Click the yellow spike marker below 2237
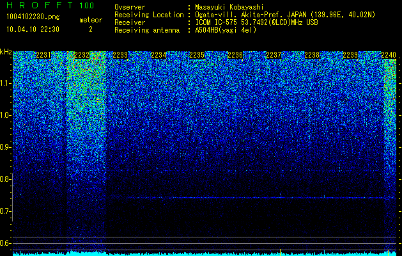Image resolution: width=402 pixels, height=256 pixels. pos(280,252)
